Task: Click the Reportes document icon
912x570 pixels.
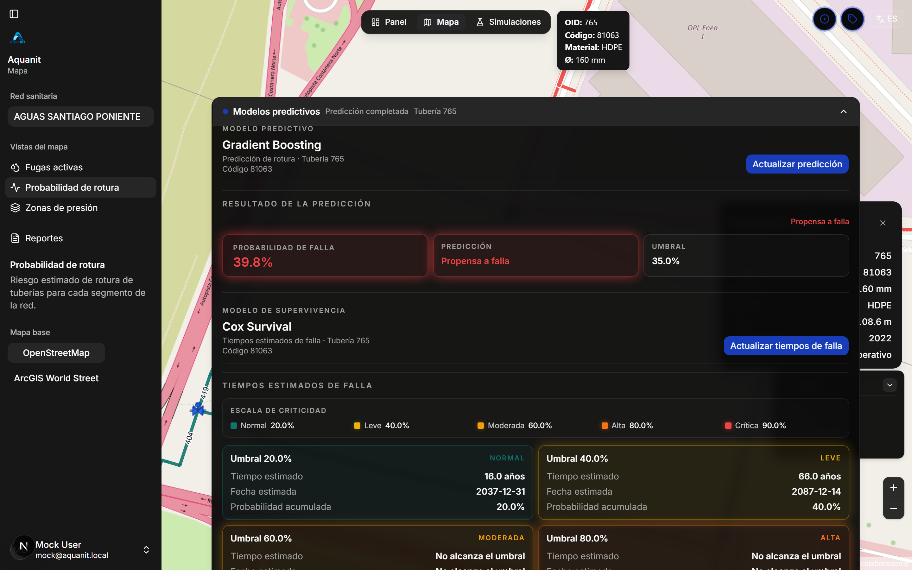Action: (15, 238)
